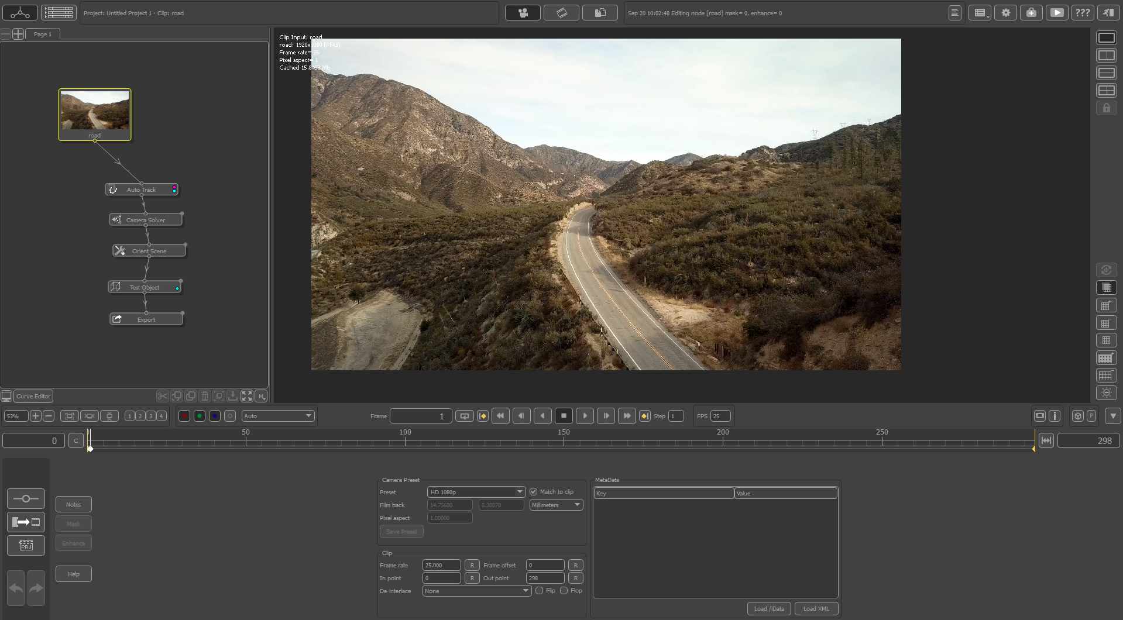Click the zoom-in plus button beside 53%

click(x=36, y=416)
